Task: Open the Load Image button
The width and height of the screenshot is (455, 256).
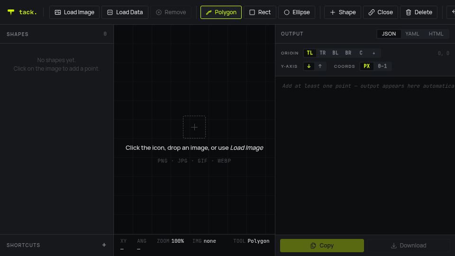Action: [74, 12]
